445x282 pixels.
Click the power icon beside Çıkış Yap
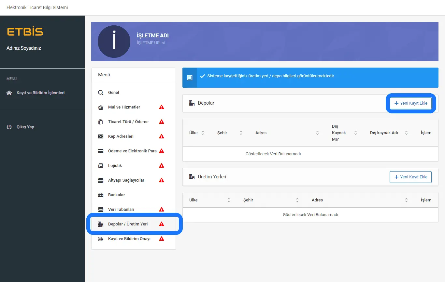pyautogui.click(x=9, y=127)
